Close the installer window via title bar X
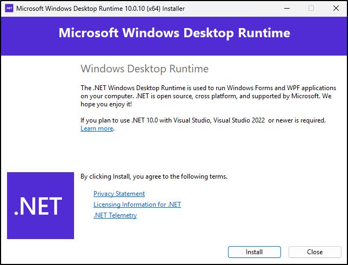 point(336,9)
